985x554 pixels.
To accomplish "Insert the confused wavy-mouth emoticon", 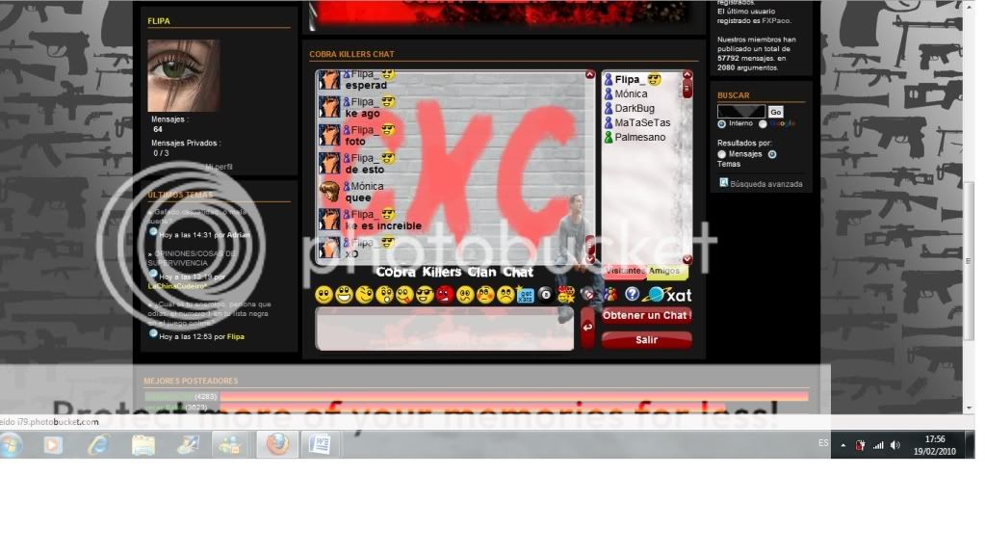I will [465, 295].
